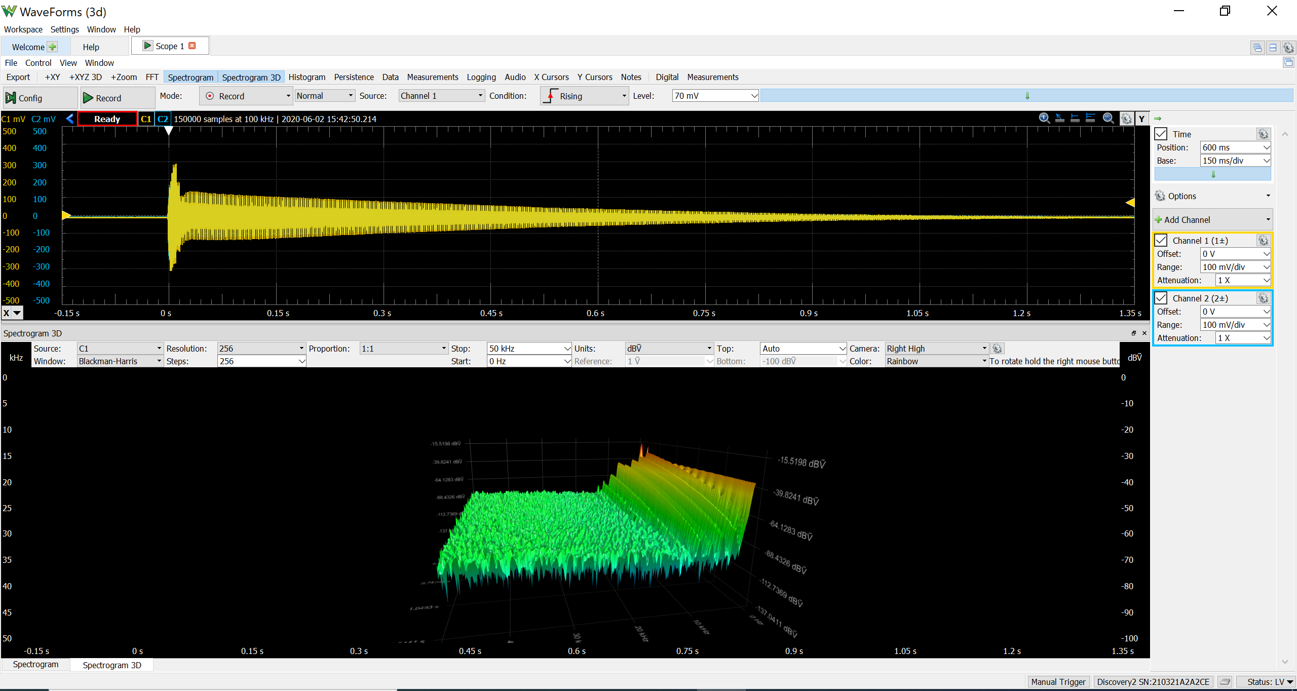Click the trigger level blue slider bar
Viewport: 1297px width, 691px height.
click(1026, 96)
